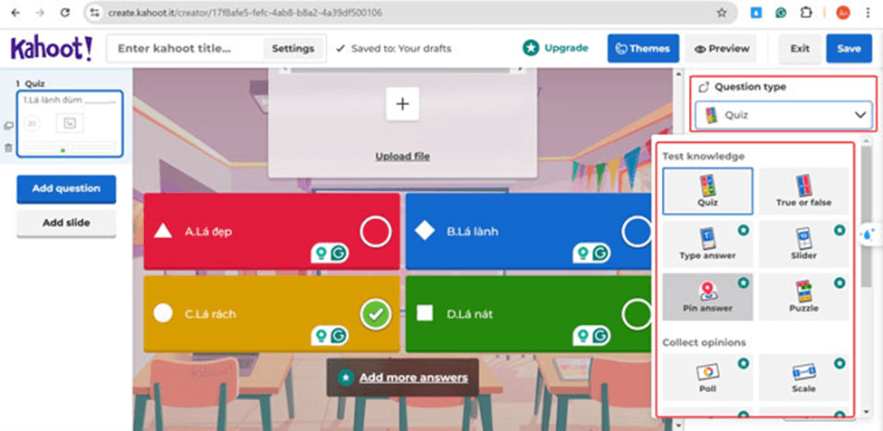Add a new question

tap(66, 188)
